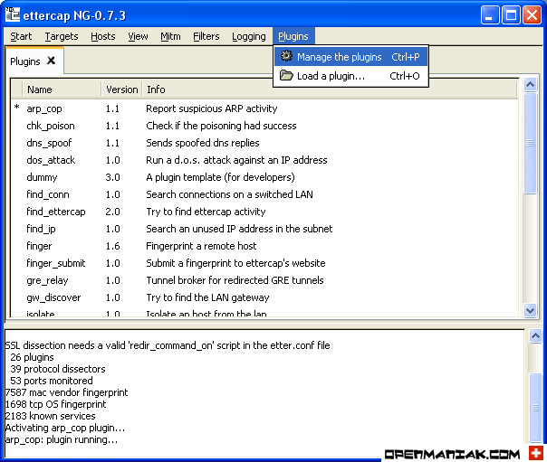
Task: Select the arp_cop plugin row
Action: point(264,108)
